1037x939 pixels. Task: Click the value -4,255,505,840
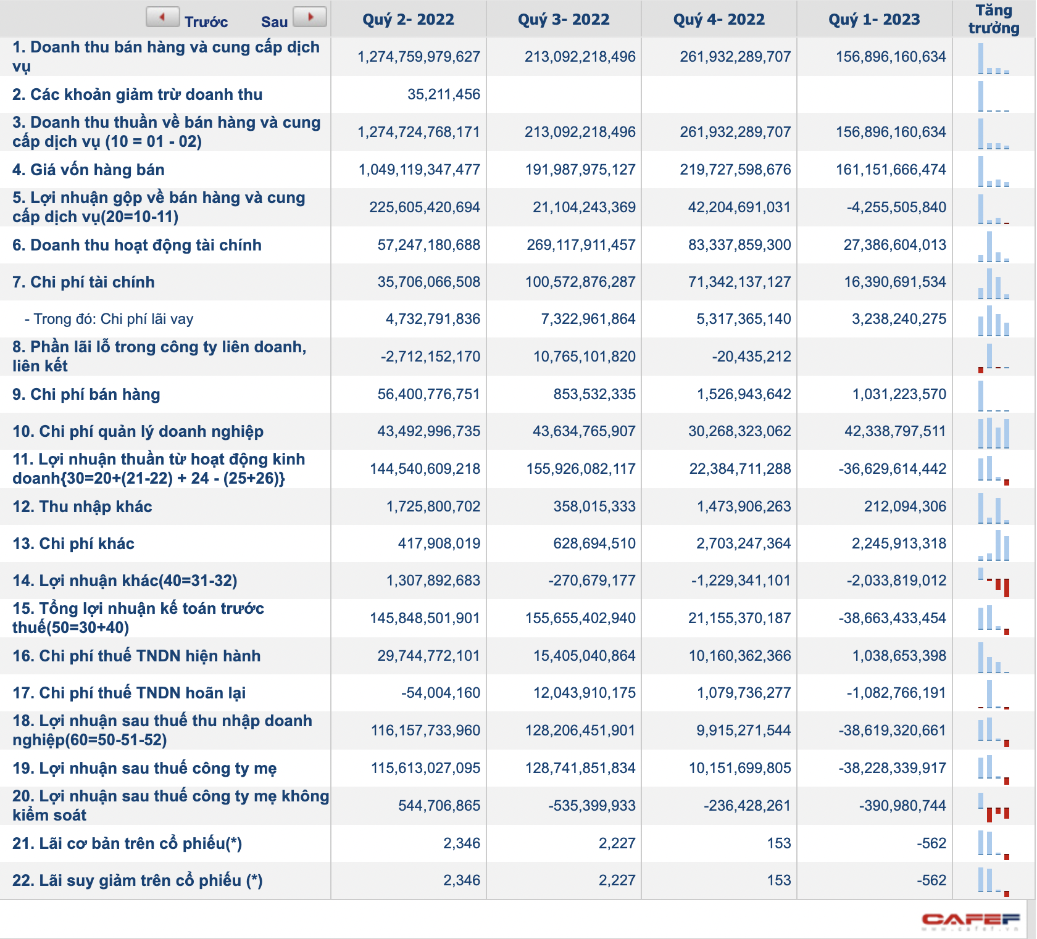[x=896, y=207]
